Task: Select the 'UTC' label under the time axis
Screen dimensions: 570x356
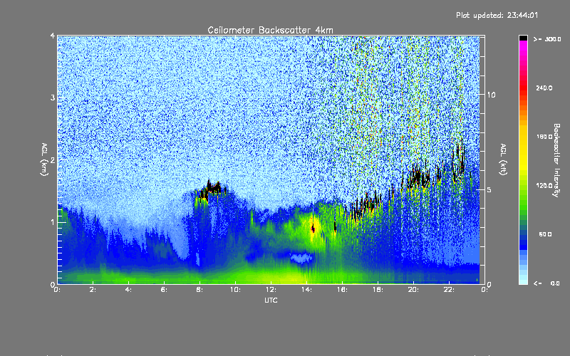Action: 271,300
